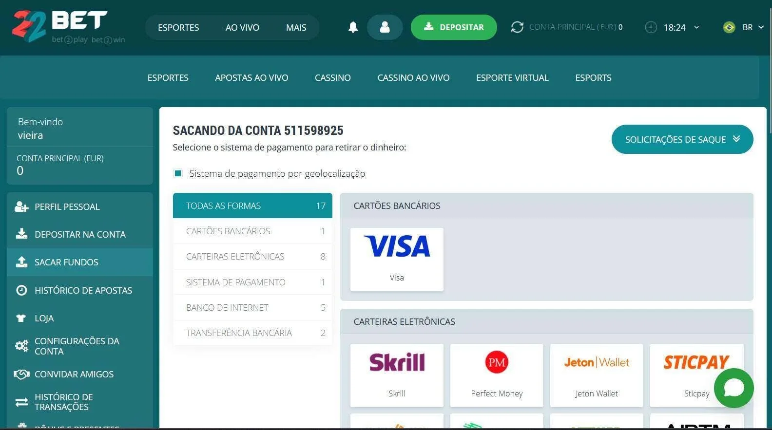Open Ao Vivo in top menu

(x=242, y=27)
